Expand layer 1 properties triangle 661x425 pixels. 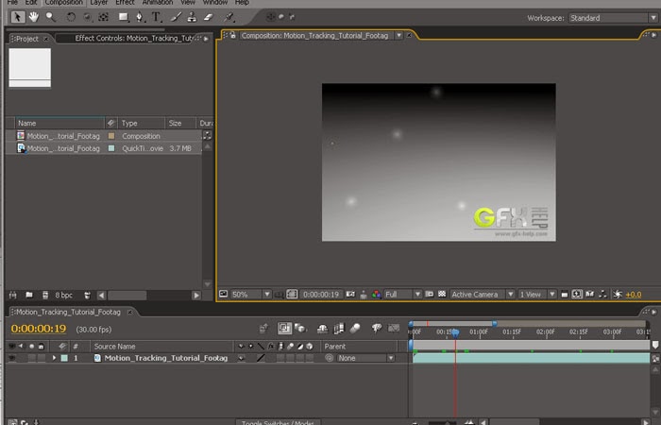[x=54, y=358]
